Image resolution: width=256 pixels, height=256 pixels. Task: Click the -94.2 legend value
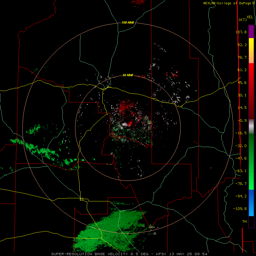tap(241, 196)
